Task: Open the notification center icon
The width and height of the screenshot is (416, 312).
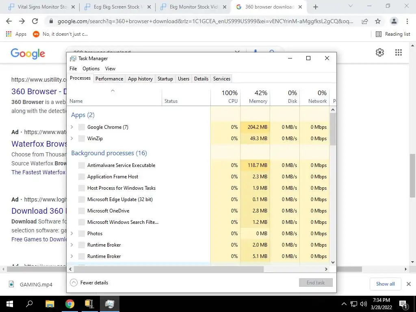Action: [x=403, y=304]
